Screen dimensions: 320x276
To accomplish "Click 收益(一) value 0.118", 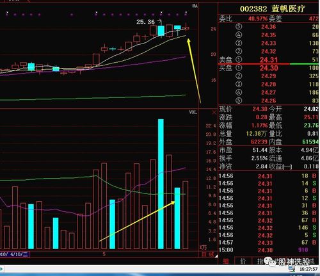I will click(311, 166).
